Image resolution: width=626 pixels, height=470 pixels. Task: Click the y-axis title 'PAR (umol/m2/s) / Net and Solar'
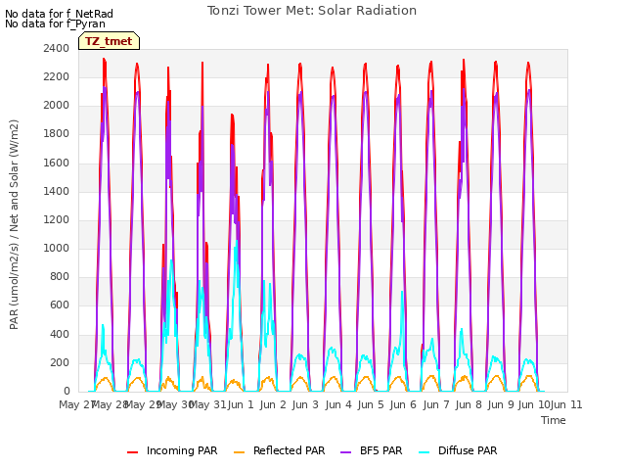[14, 225]
